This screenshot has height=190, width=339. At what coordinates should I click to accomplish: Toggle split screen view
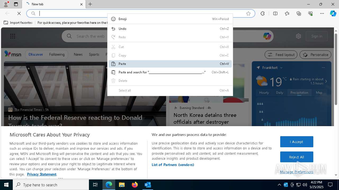coord(275,13)
